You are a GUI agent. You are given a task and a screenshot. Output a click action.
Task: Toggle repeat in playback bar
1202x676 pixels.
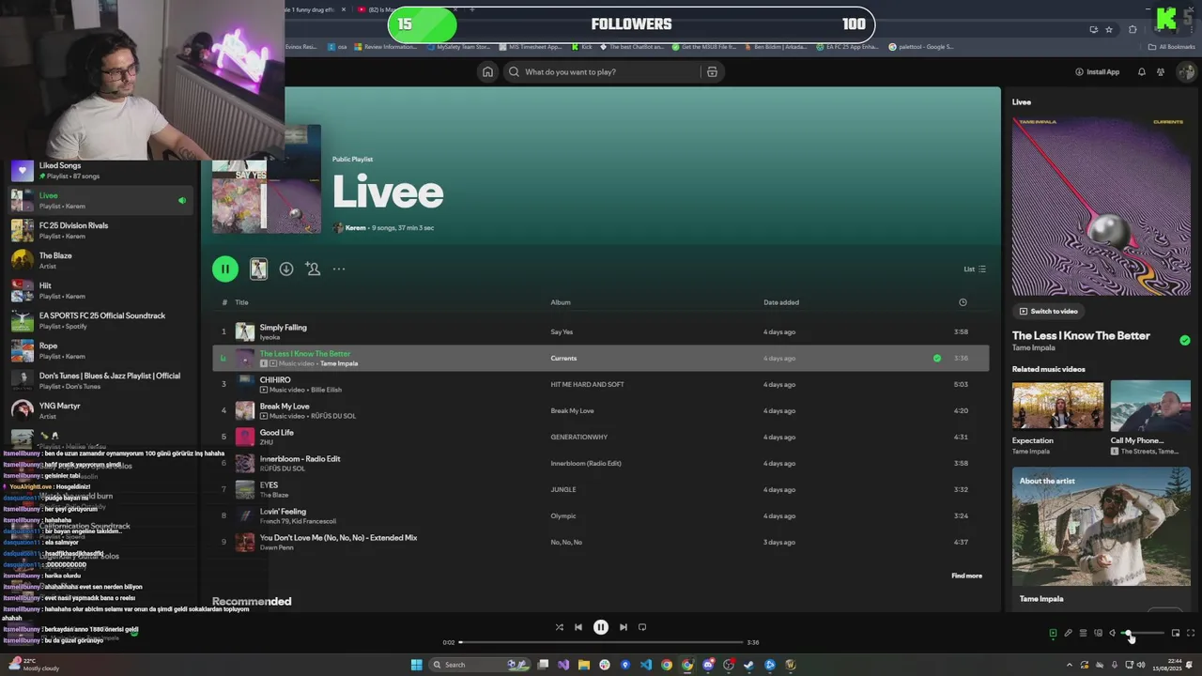(x=642, y=627)
